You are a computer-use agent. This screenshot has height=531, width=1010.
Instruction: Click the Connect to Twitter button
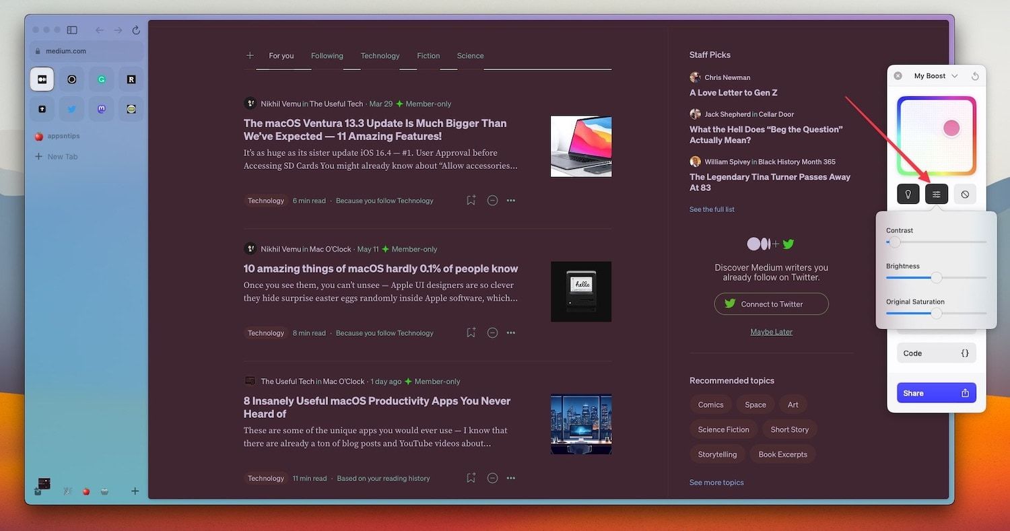coord(772,304)
